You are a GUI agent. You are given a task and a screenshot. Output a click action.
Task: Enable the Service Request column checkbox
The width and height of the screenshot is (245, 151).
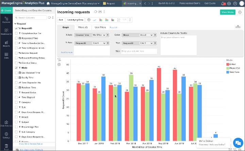coord(16,53)
